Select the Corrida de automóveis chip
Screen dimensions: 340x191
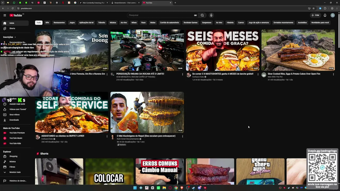tap(169, 23)
